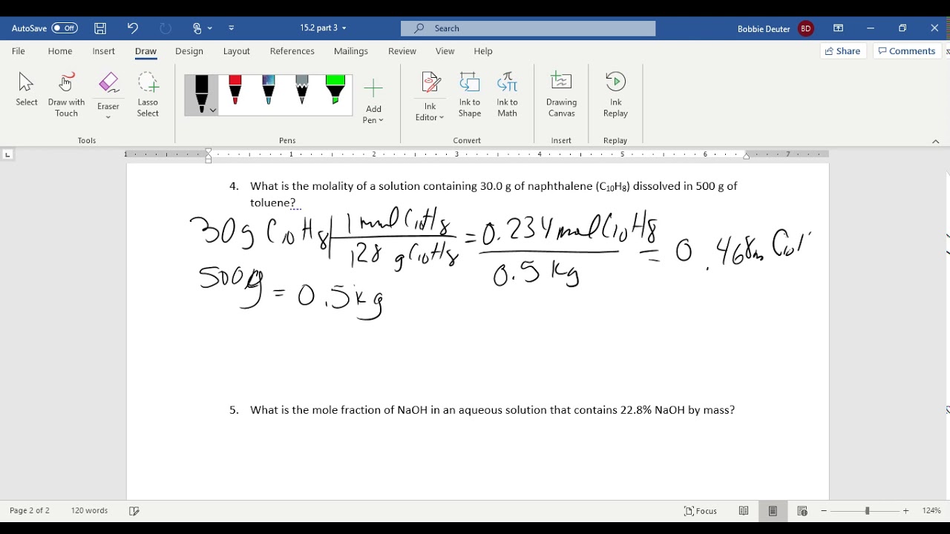Open the Help tab

483,51
